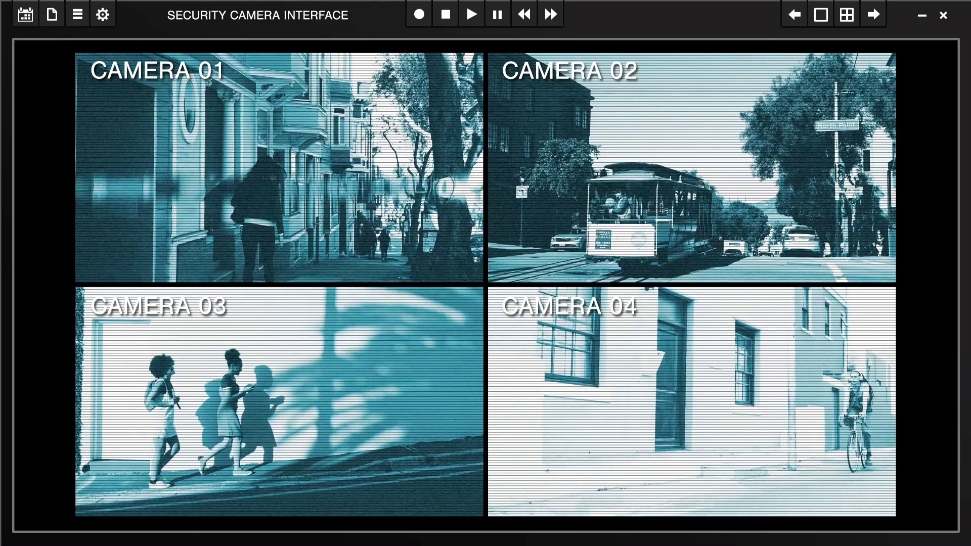Open the calendar schedule icon
The width and height of the screenshot is (971, 546).
click(x=25, y=15)
